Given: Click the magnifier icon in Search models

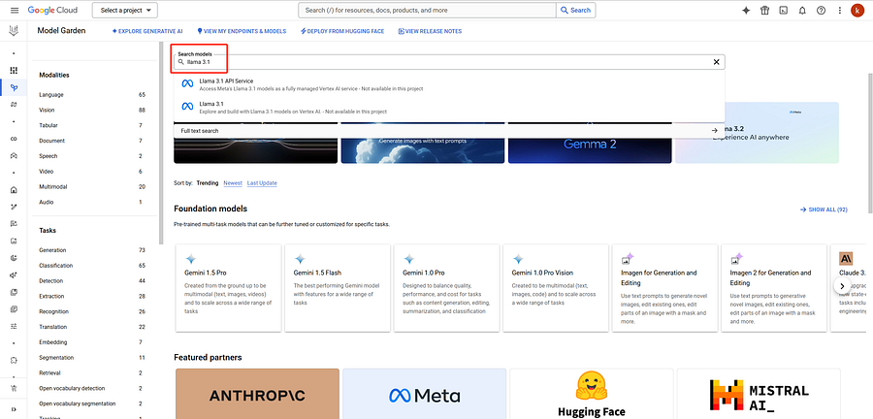Looking at the screenshot, I should coord(181,62).
